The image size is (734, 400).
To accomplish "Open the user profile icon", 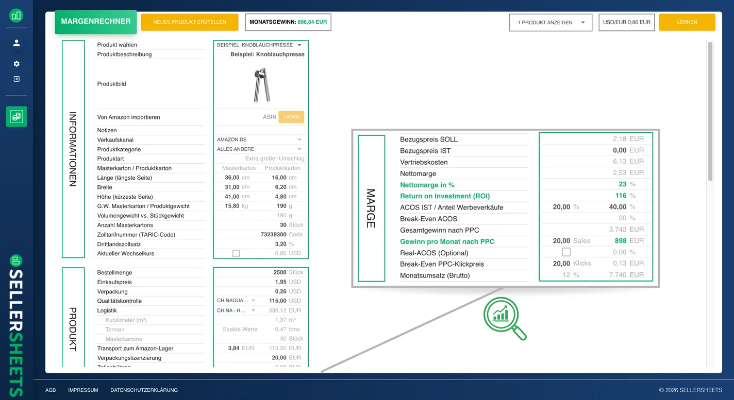I will (16, 43).
